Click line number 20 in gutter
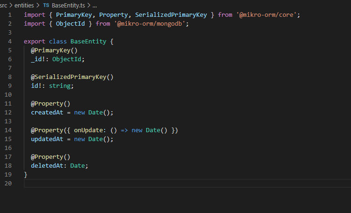The width and height of the screenshot is (351, 213). pos(8,184)
